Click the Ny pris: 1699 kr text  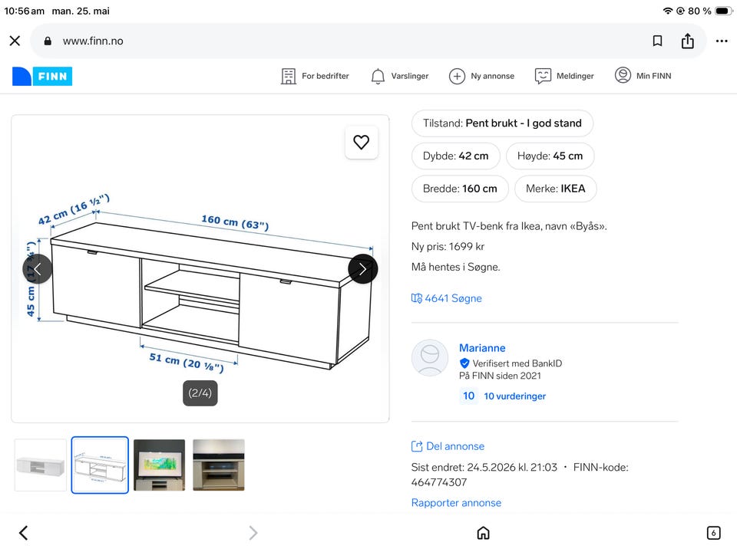(x=448, y=246)
